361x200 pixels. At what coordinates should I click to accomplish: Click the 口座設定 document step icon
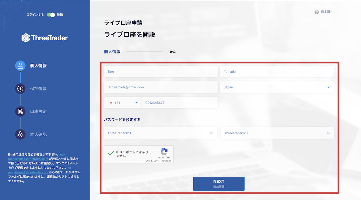(20, 112)
